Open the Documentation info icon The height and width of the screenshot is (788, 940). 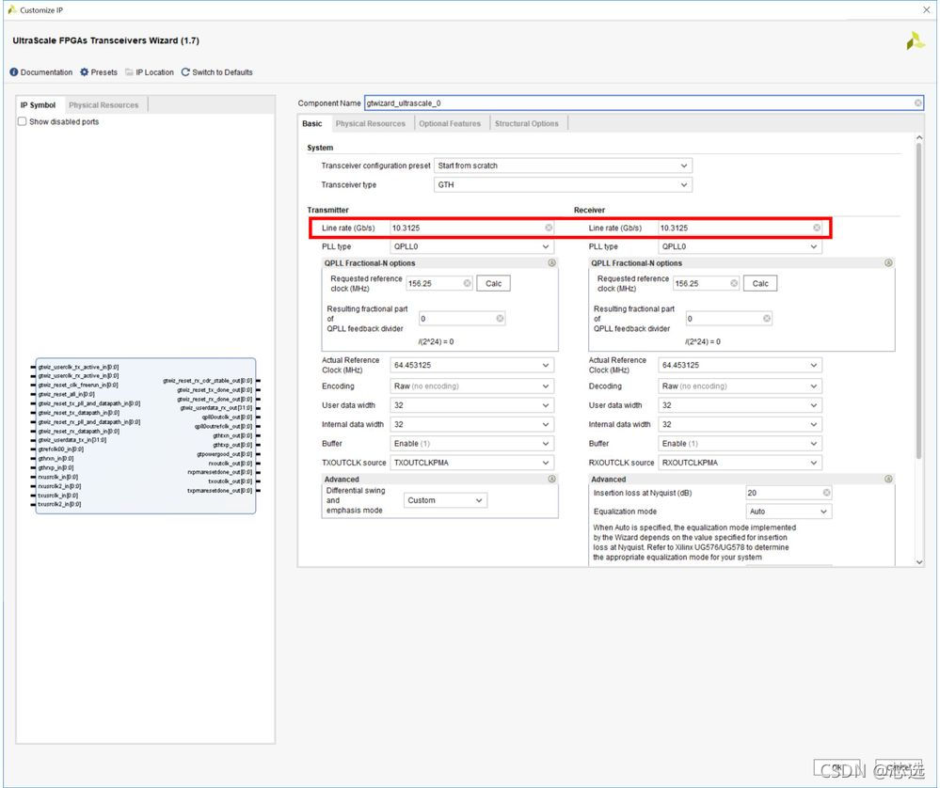click(14, 71)
